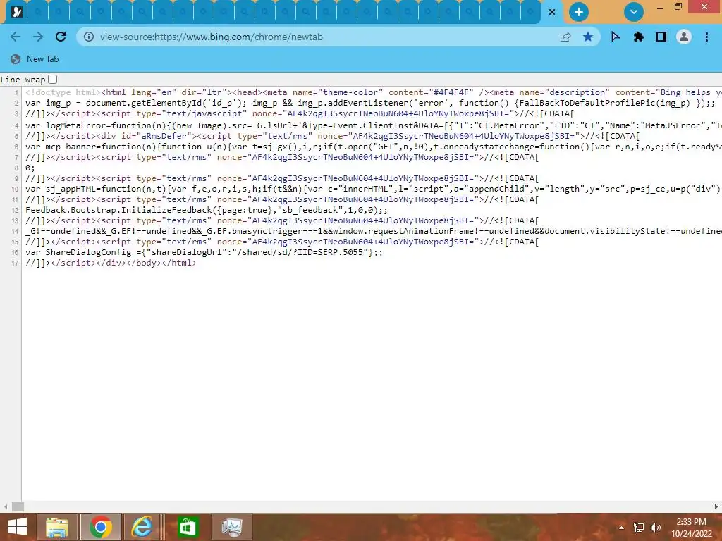Click line number 17 in the gutter
Viewport: 722px width, 541px height.
coord(15,263)
